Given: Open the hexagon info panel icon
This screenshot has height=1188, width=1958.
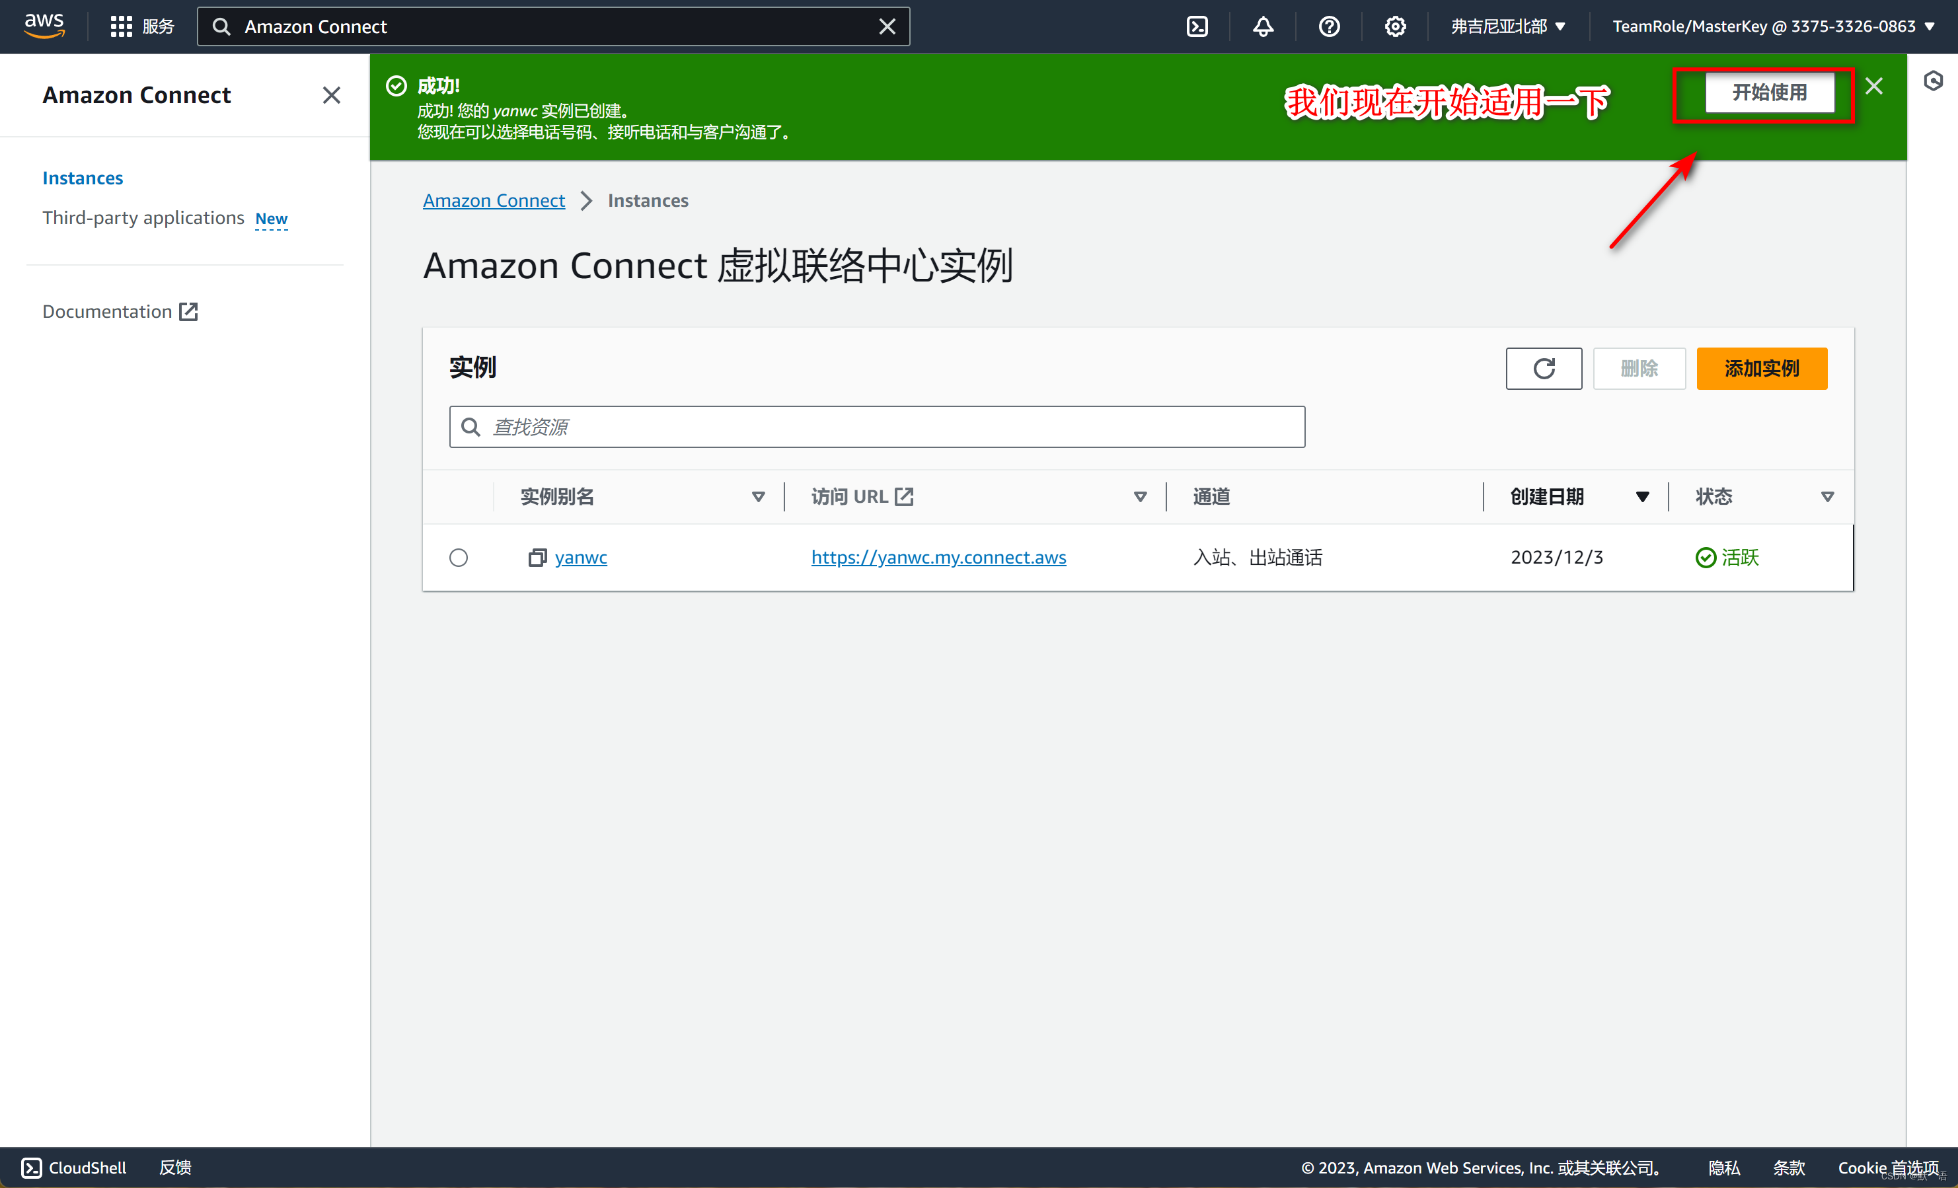Looking at the screenshot, I should (1934, 80).
